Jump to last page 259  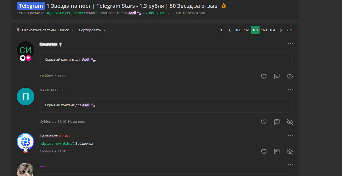click(x=289, y=30)
